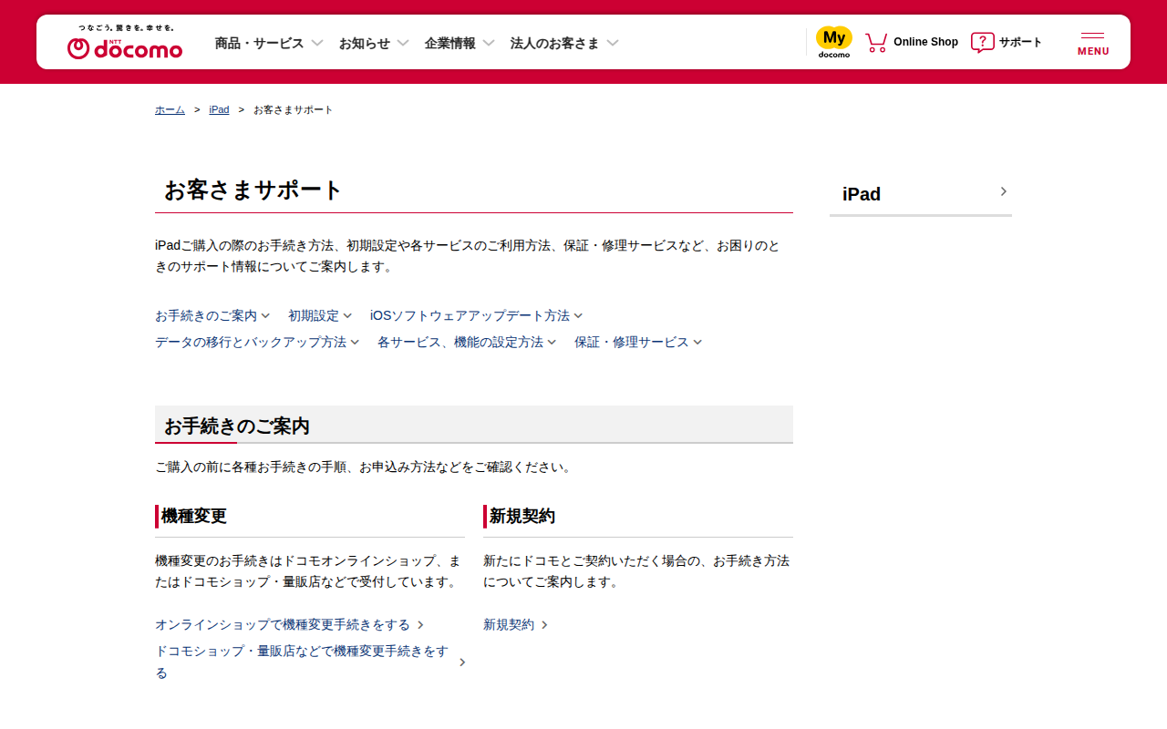Jump to 初期設定 section anchor
1167x729 pixels.
click(x=320, y=316)
